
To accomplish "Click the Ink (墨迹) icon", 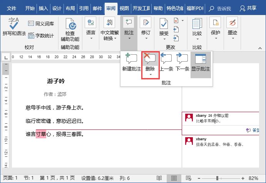I will click(x=232, y=22).
